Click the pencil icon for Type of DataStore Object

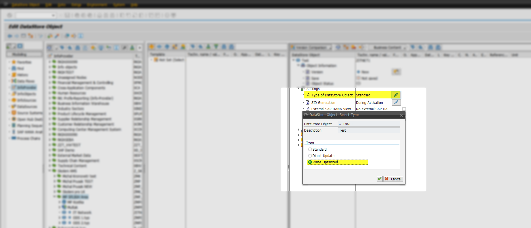[396, 95]
